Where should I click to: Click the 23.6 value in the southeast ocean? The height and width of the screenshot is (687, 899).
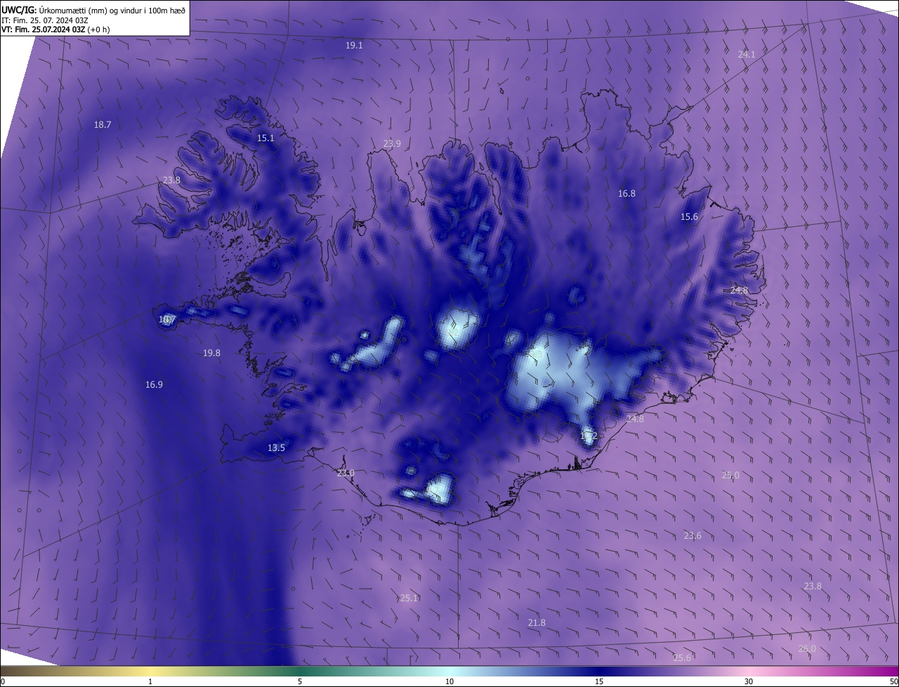pyautogui.click(x=693, y=536)
